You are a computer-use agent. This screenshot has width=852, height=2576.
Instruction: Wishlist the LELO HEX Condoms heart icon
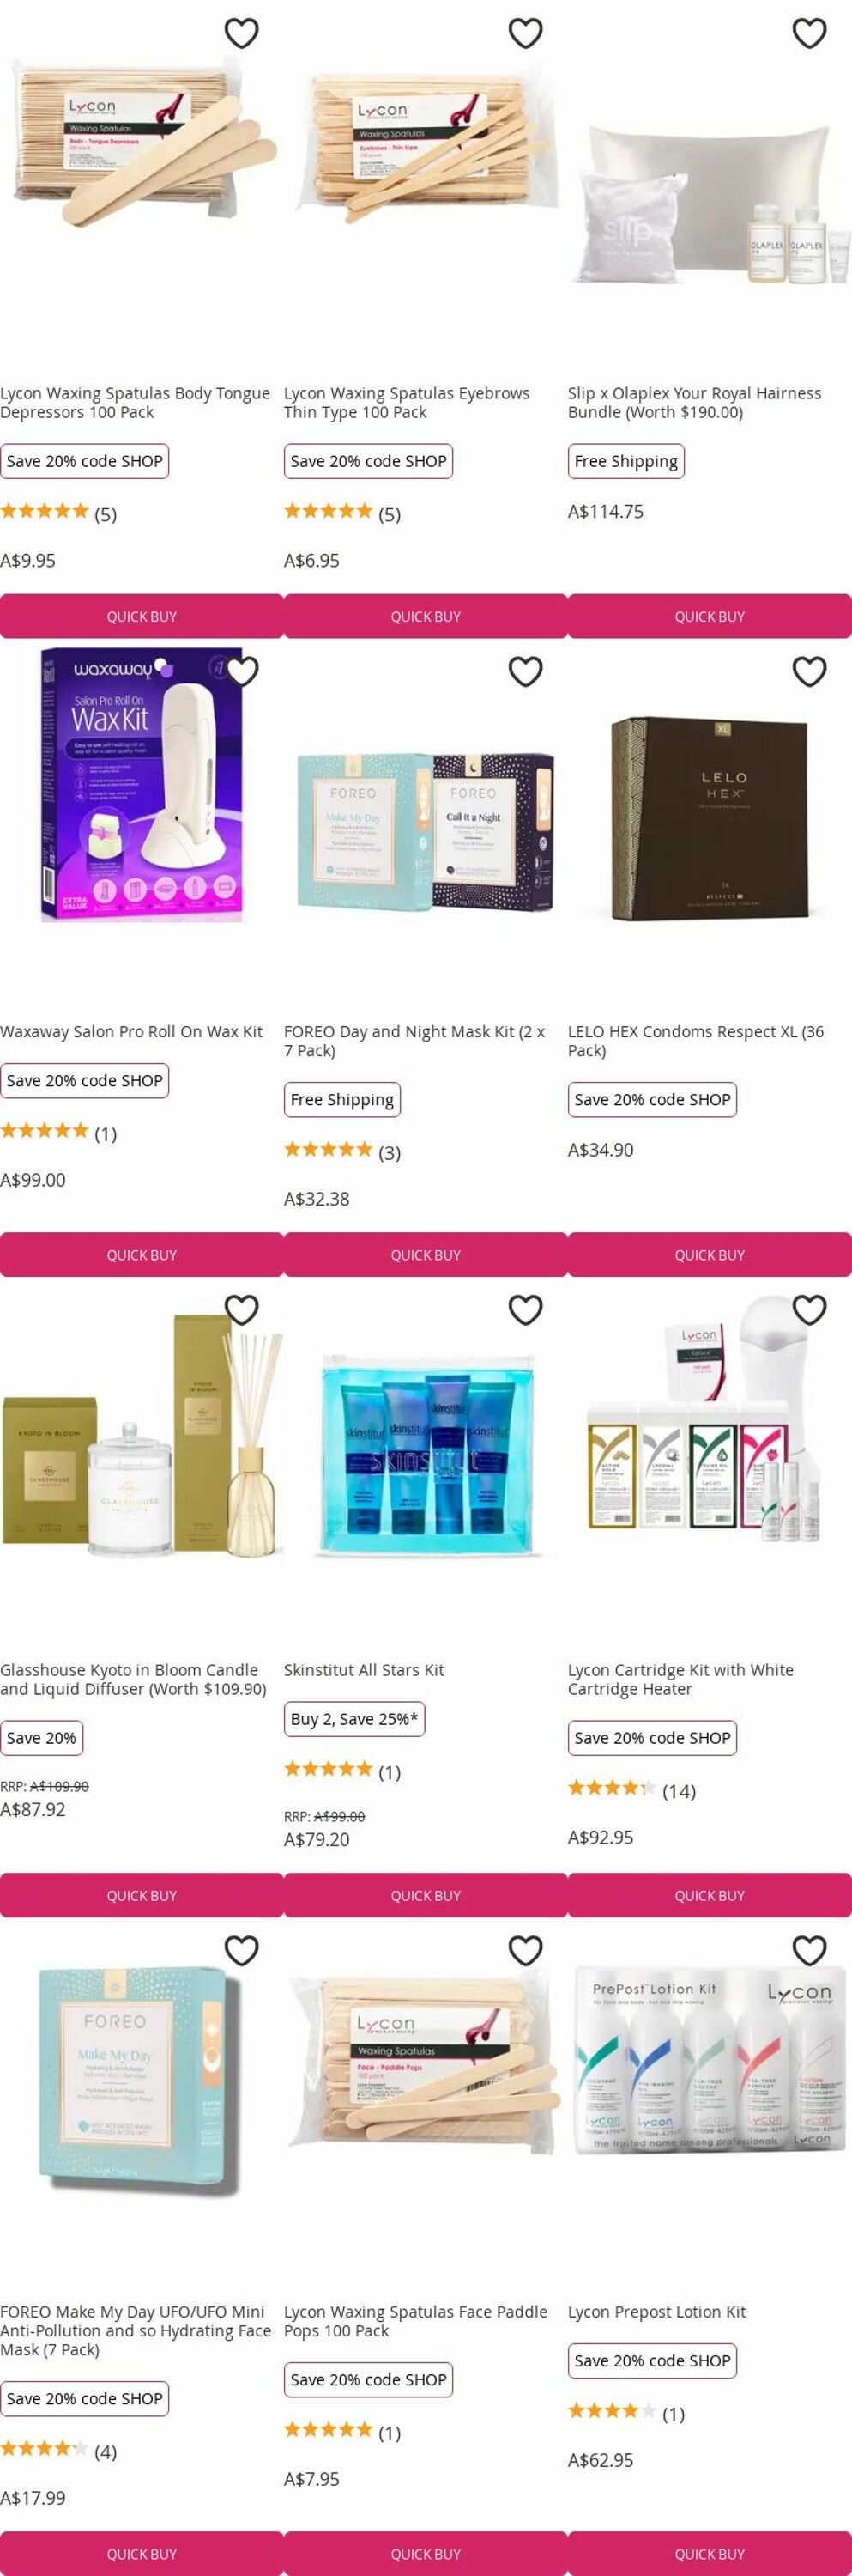(809, 671)
